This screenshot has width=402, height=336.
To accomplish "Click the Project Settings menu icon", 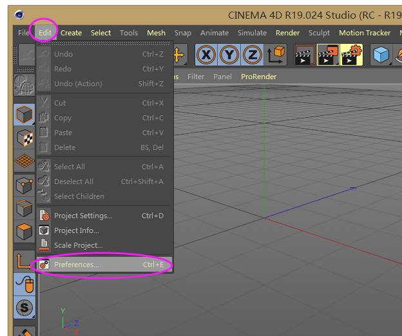I will [x=44, y=216].
